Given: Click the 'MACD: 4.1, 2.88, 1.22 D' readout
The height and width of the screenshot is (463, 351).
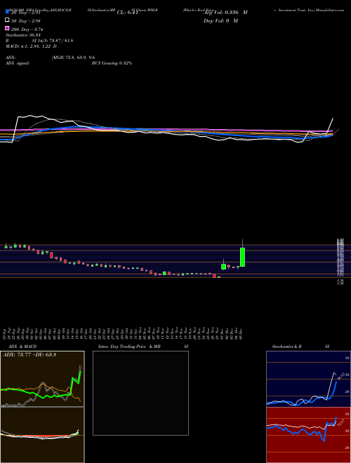Looking at the screenshot, I should coord(31,46).
